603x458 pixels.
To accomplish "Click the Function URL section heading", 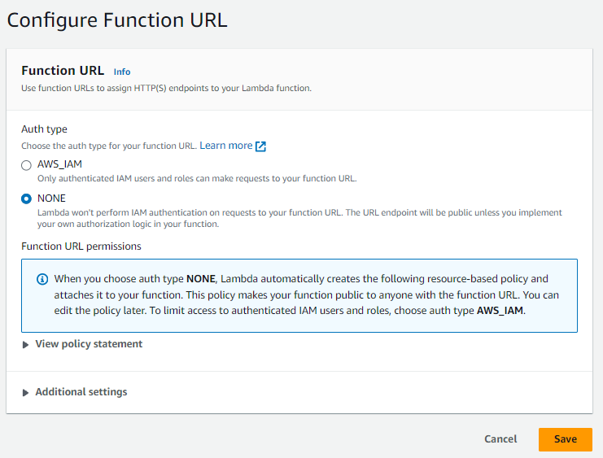I will coord(63,71).
